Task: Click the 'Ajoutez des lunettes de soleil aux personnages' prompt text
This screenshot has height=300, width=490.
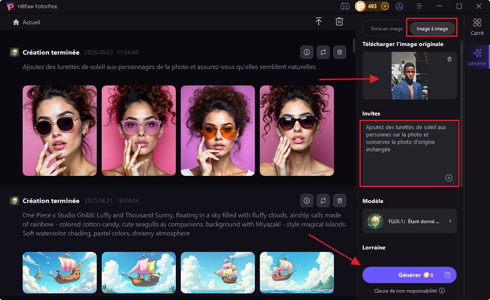Action: tap(169, 67)
